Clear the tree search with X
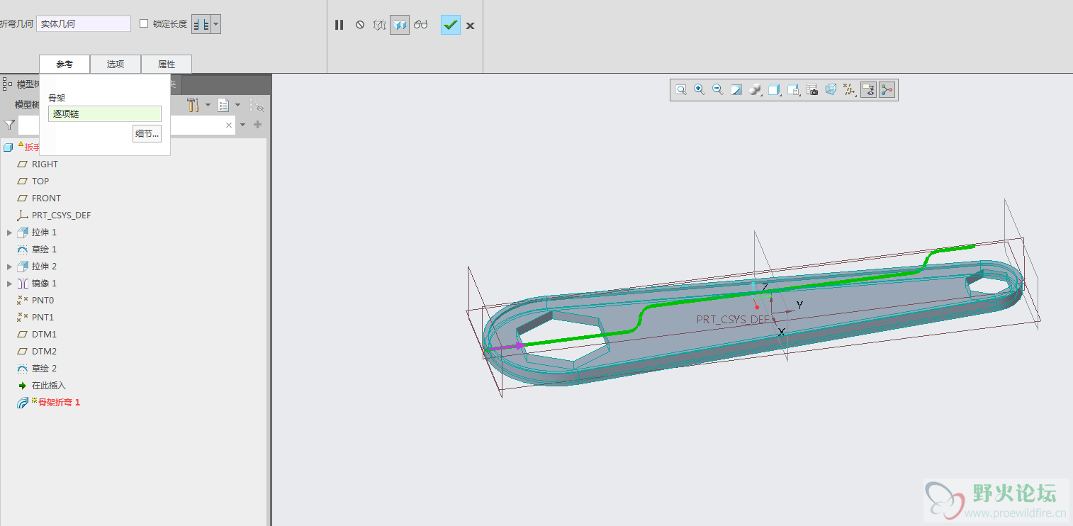Screen dimensions: 1073x526 pyautogui.click(x=229, y=125)
